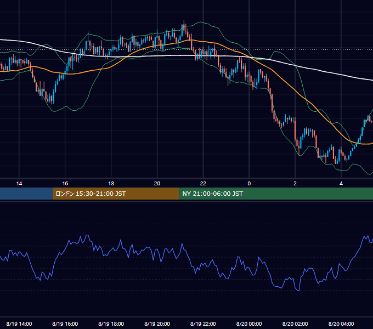Click the 8/20 00:00 date label
373x329 pixels.
click(249, 324)
